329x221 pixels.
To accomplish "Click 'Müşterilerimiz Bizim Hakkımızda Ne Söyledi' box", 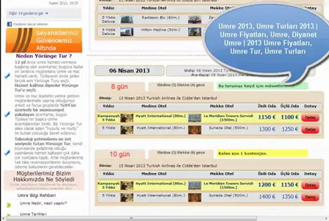I will click(44, 180).
